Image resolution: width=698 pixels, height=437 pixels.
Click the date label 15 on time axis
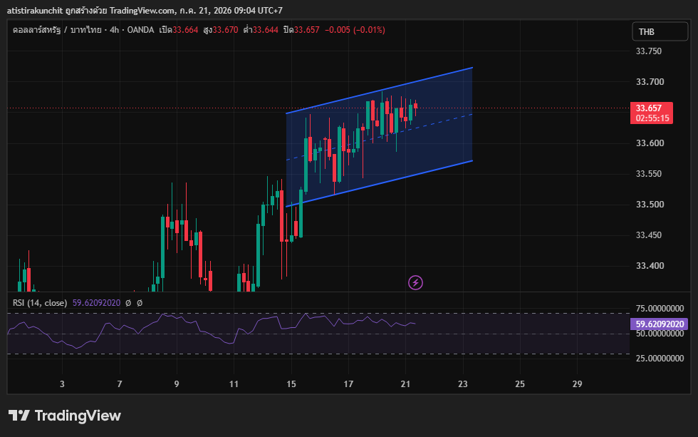(291, 384)
